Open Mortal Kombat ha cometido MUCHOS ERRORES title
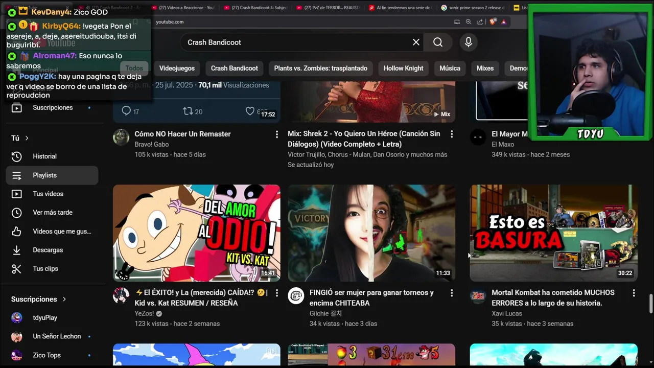This screenshot has height=368, width=654. coord(553,298)
